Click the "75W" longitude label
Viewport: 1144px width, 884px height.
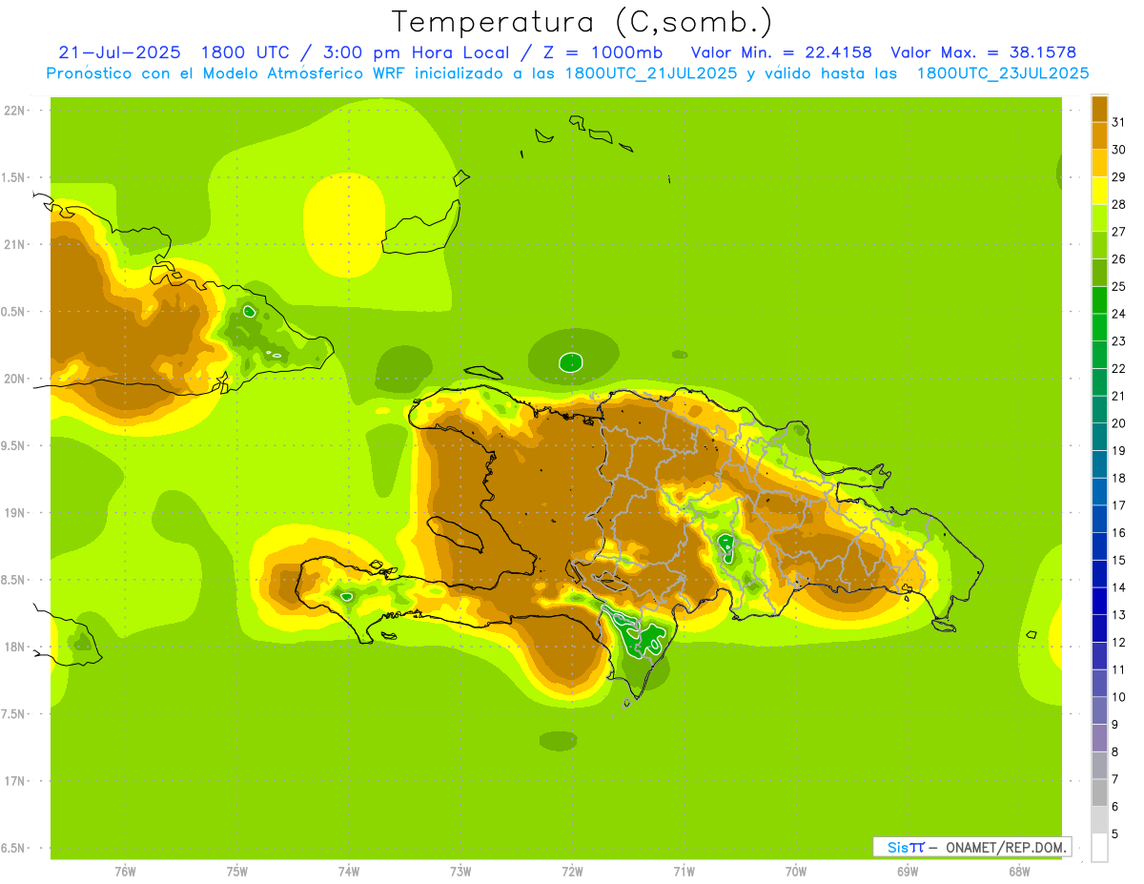point(237,872)
